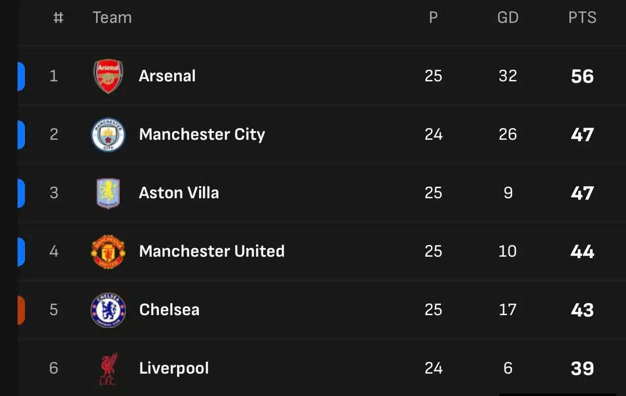Click the blue qualification marker beside Arsenal
The image size is (626, 396).
(21, 76)
